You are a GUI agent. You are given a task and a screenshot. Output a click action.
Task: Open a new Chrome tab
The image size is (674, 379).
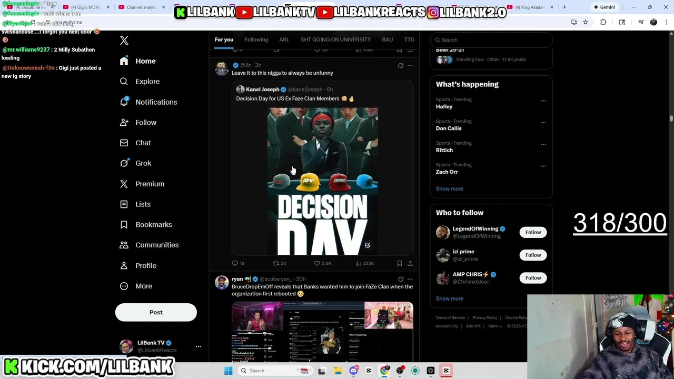(564, 7)
